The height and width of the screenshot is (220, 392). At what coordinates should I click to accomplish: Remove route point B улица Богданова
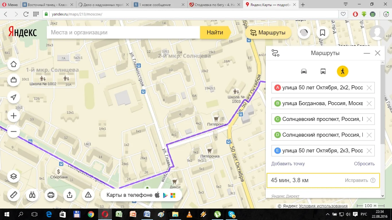point(369,104)
